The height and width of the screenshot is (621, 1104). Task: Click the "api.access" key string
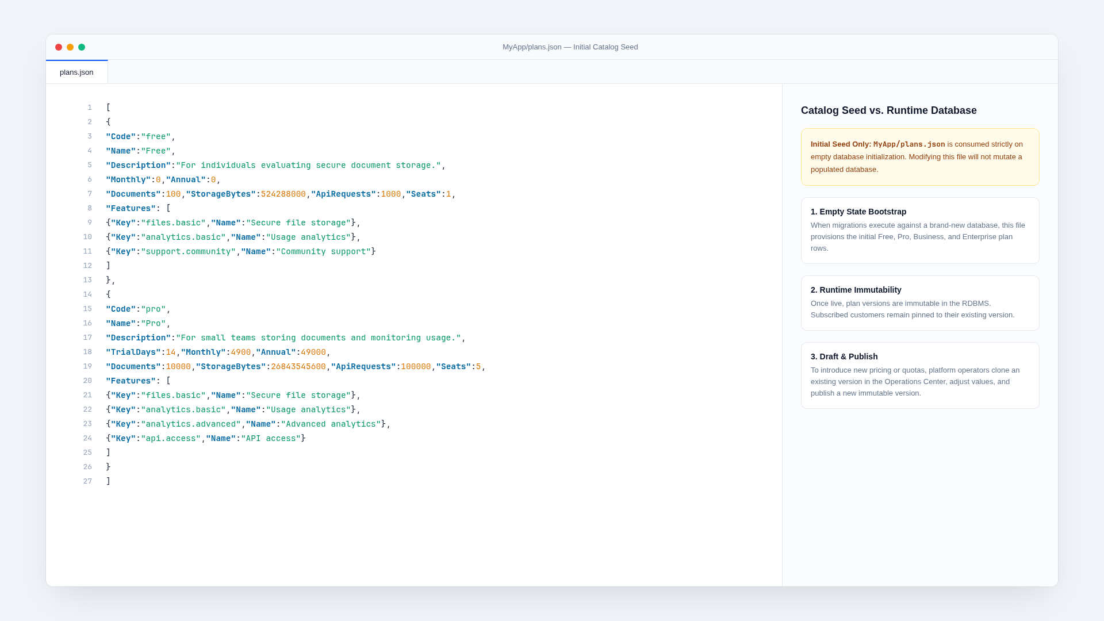pyautogui.click(x=171, y=438)
